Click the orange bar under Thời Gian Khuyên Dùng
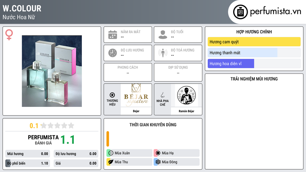Image resolution: width=306 pixels, height=172 pixels. point(108,139)
